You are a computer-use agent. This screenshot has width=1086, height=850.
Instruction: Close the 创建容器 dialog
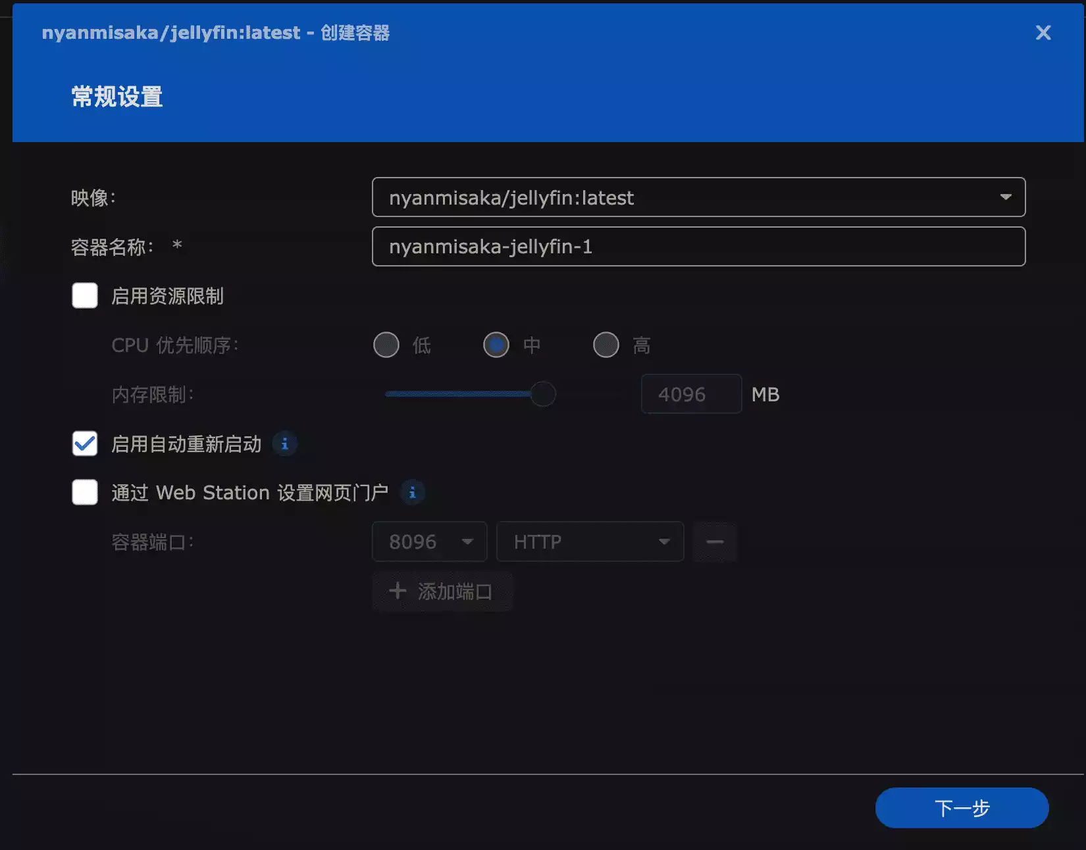[x=1043, y=32]
